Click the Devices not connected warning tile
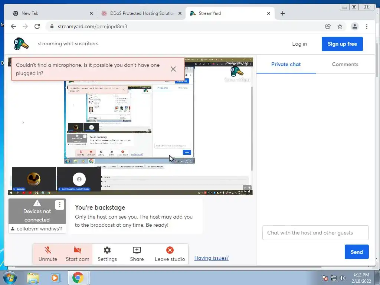This screenshot has height=285, width=380. click(37, 211)
